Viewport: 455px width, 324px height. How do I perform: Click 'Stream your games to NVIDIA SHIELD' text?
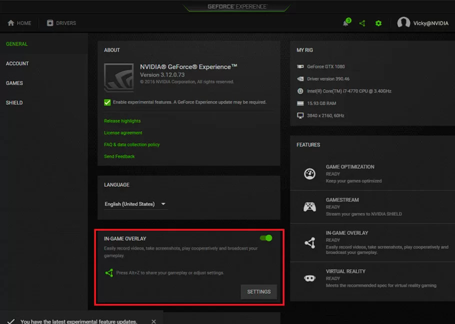pyautogui.click(x=364, y=214)
